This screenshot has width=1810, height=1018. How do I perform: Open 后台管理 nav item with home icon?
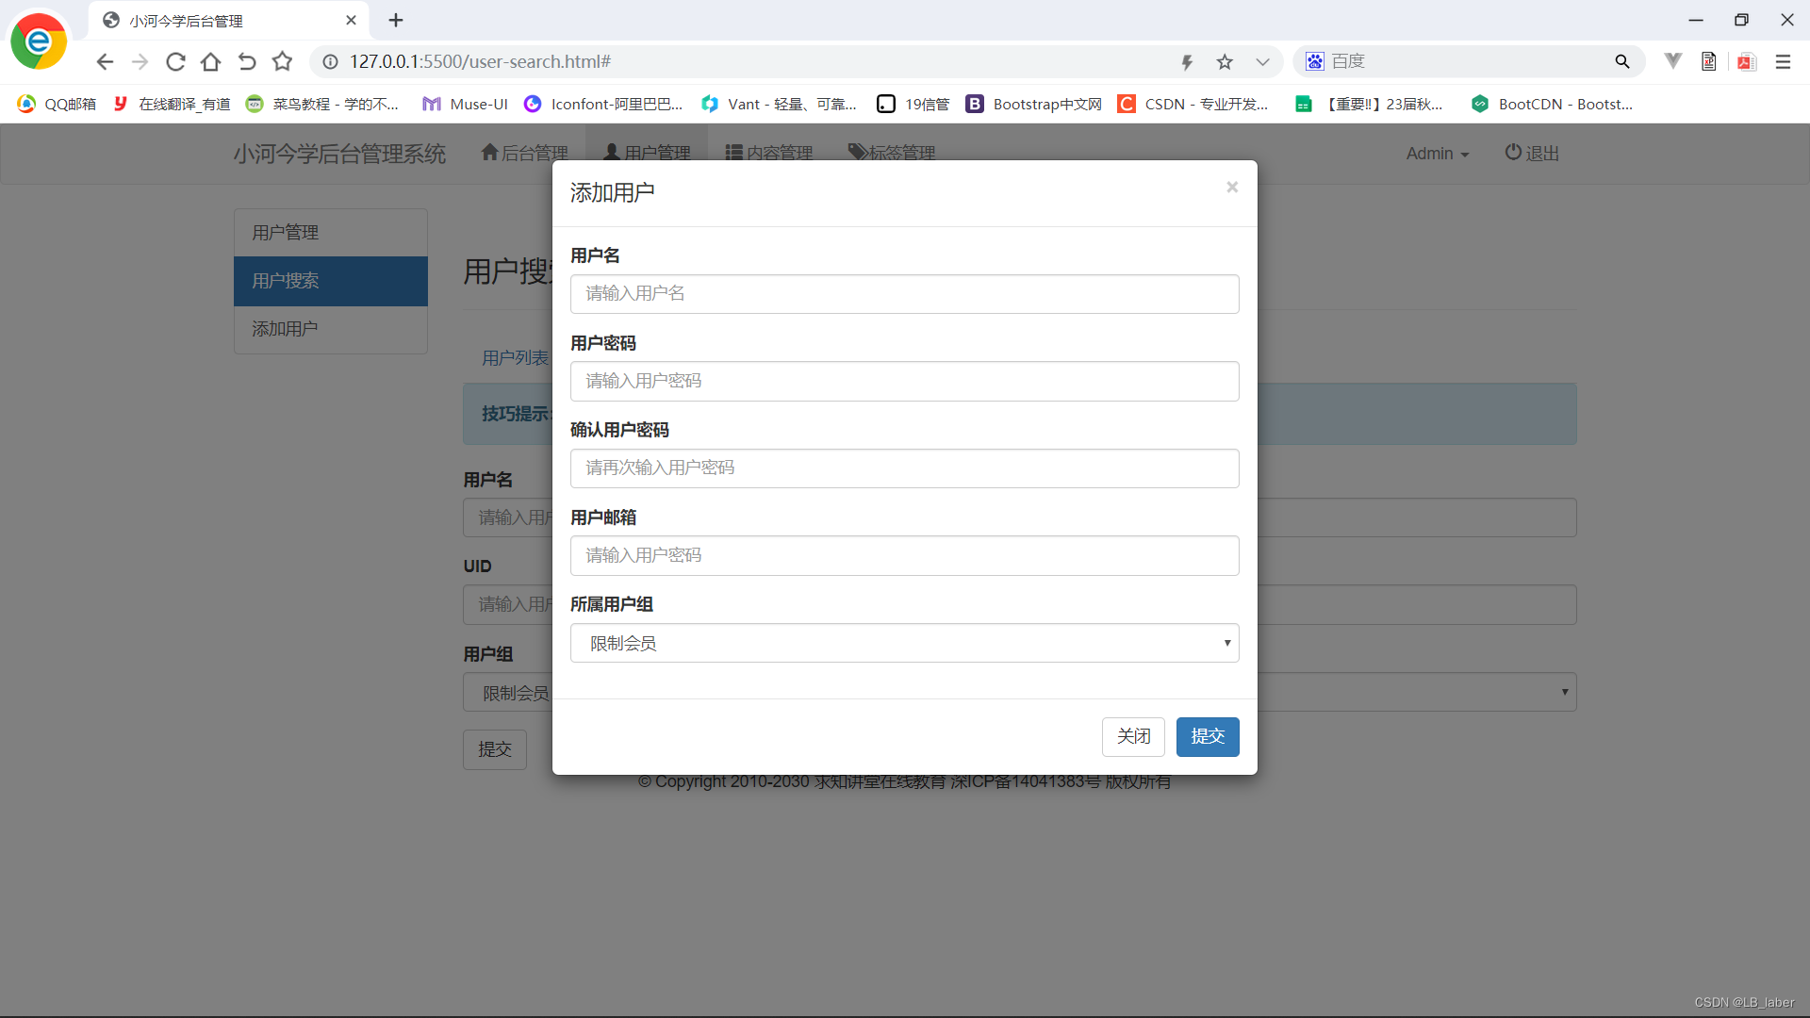524,153
